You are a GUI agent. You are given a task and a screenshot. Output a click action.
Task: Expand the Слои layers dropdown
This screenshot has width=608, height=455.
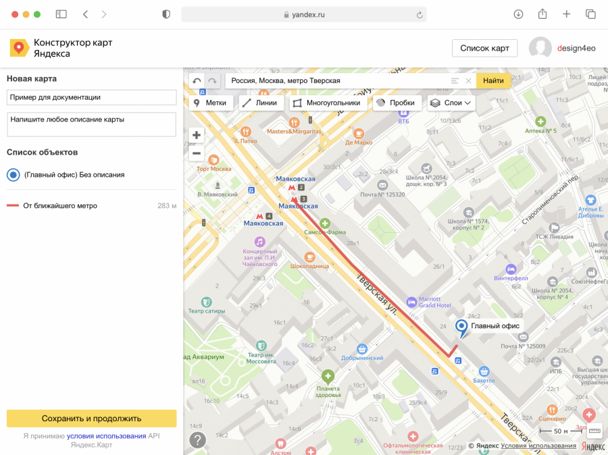click(451, 103)
